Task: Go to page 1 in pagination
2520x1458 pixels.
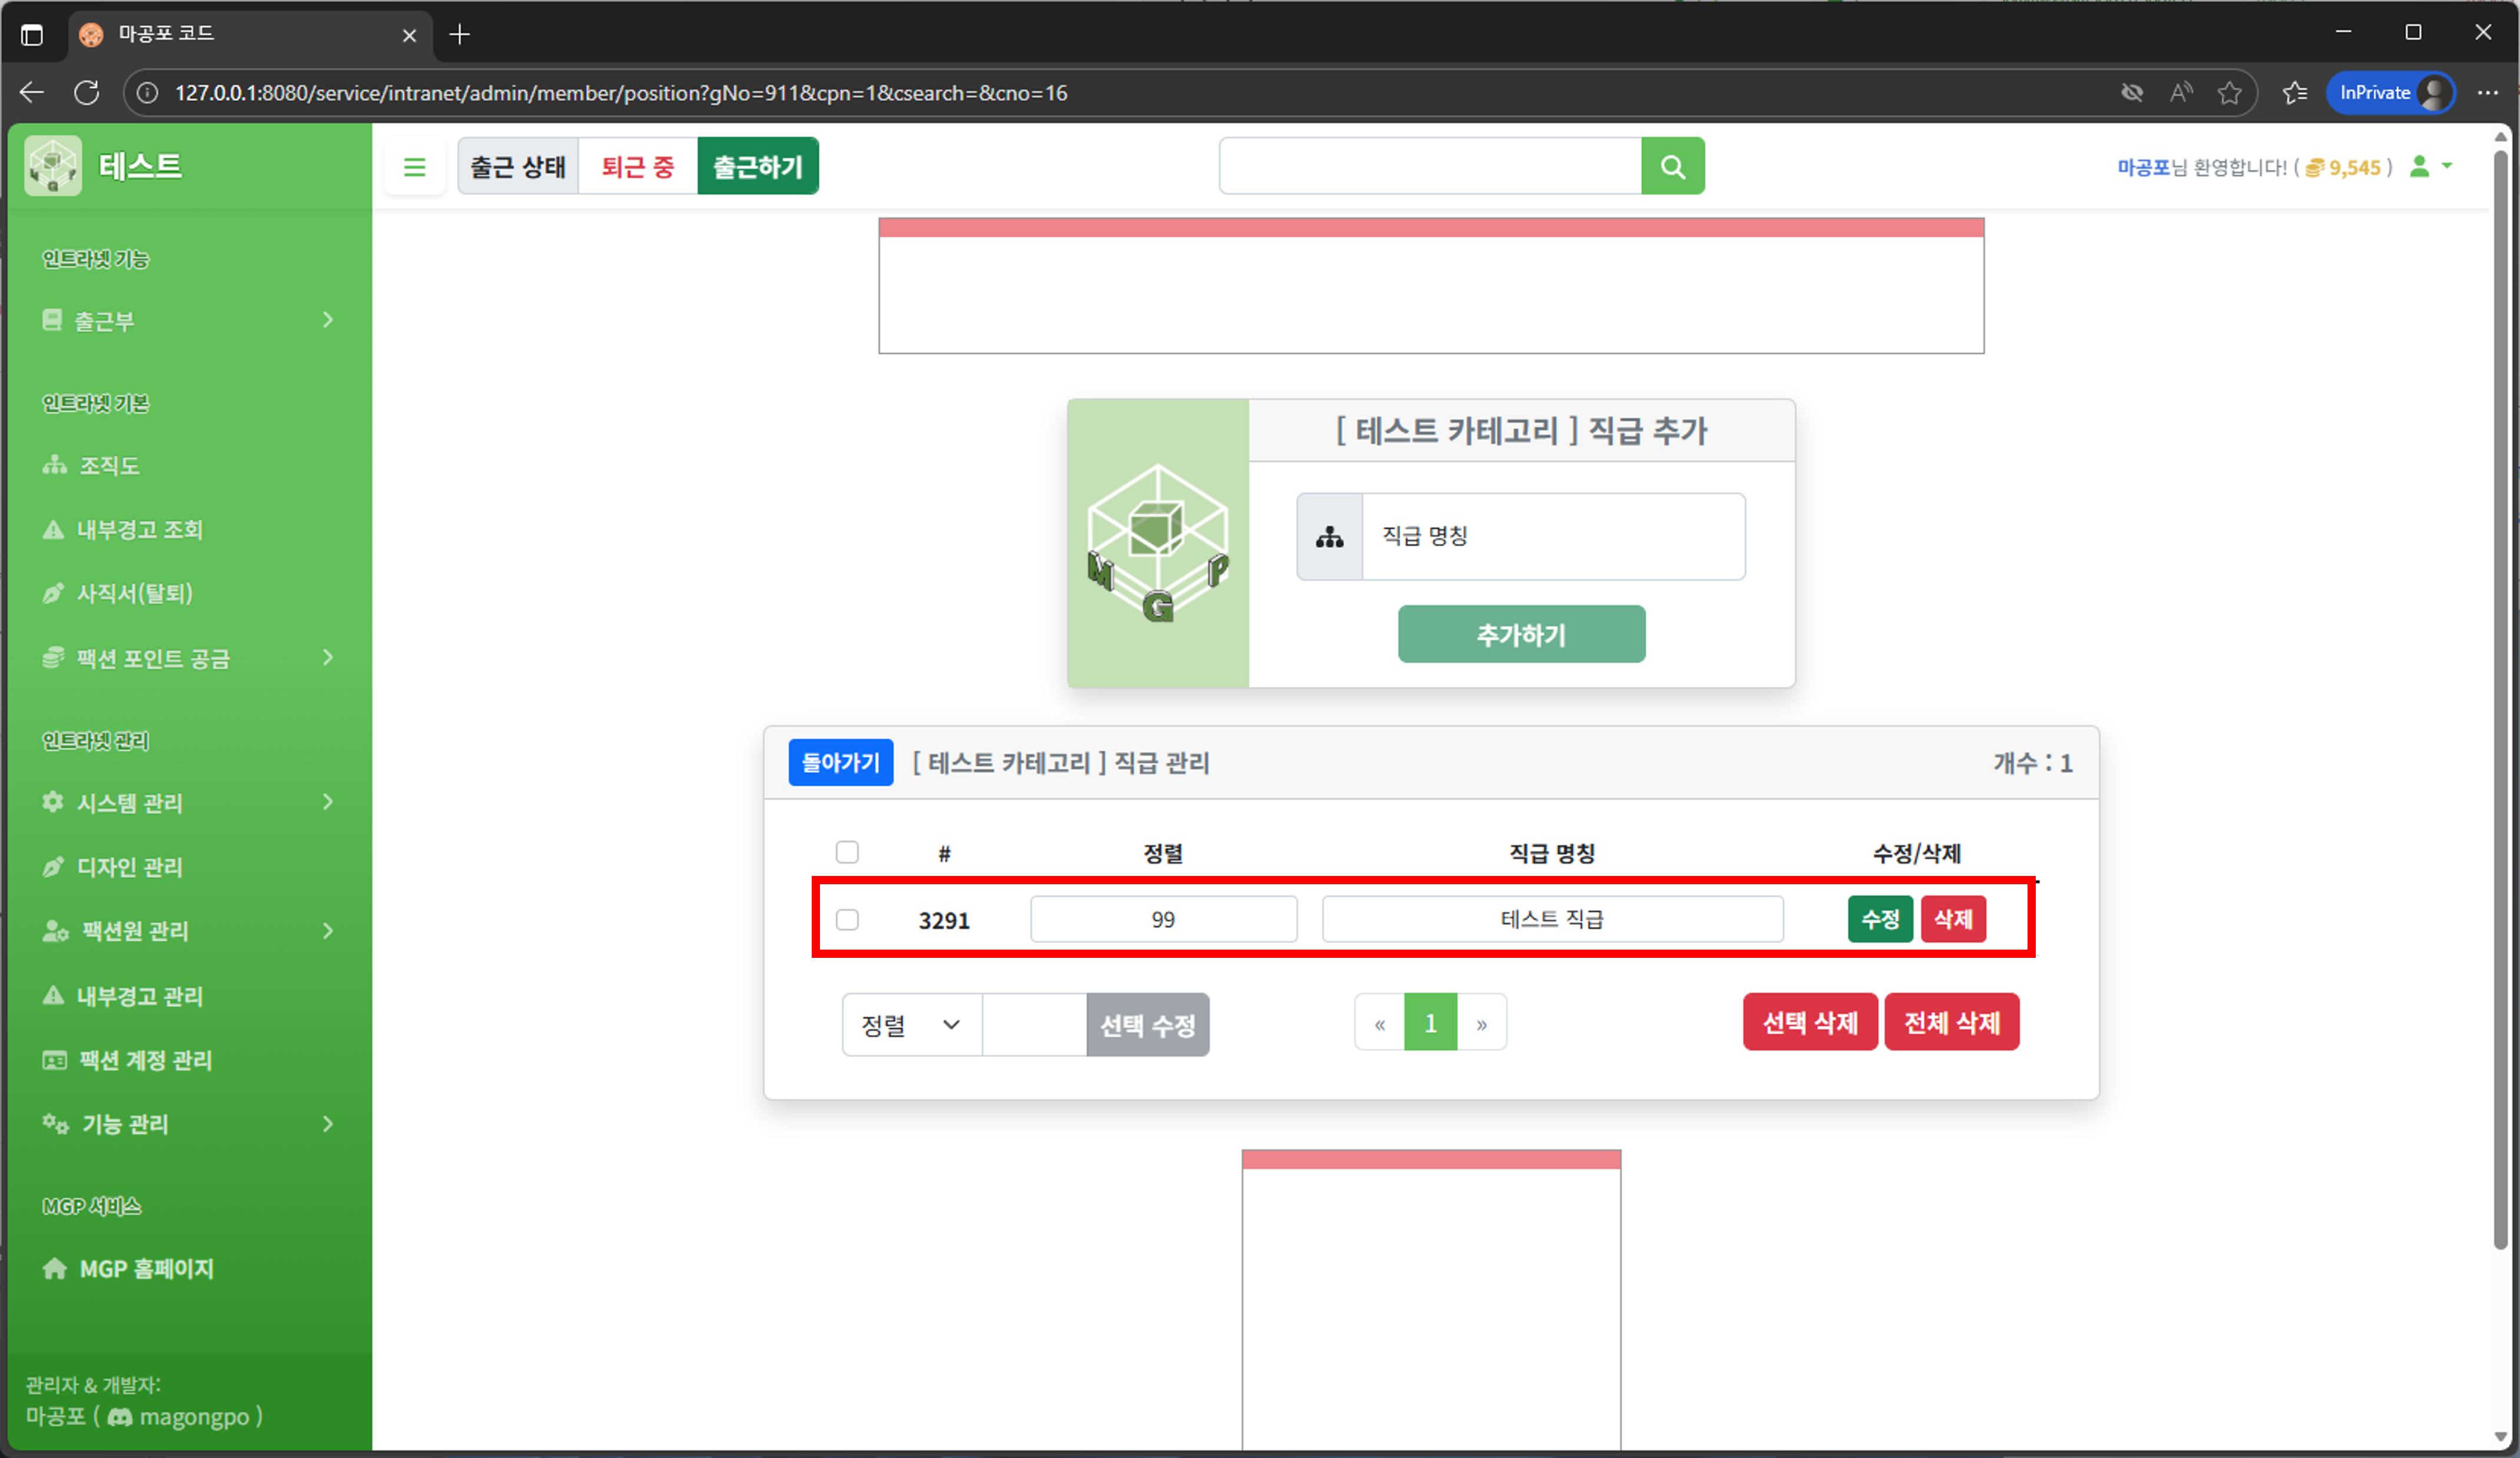Action: coord(1430,1022)
